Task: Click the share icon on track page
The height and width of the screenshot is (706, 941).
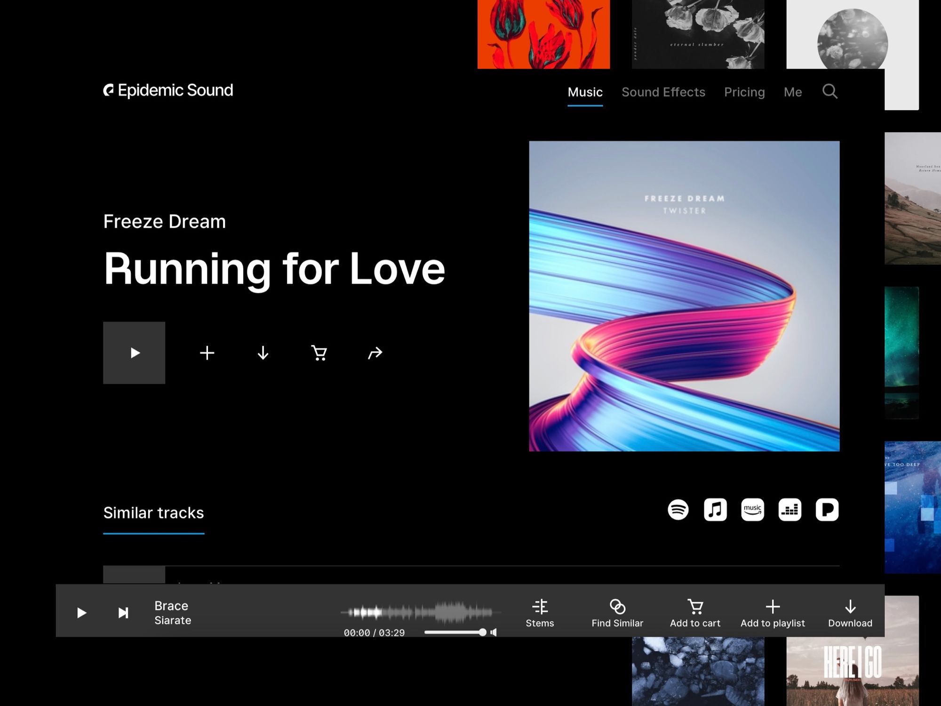Action: (x=374, y=352)
